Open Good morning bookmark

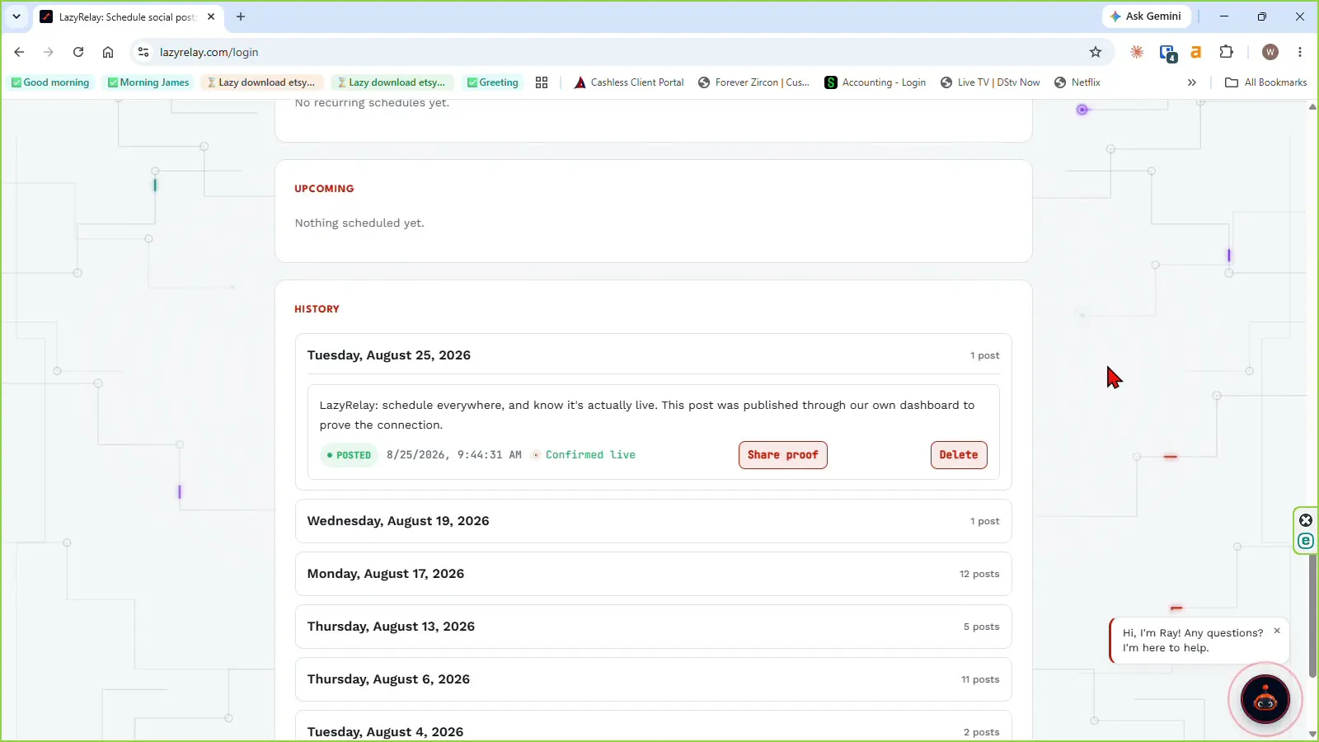click(49, 82)
